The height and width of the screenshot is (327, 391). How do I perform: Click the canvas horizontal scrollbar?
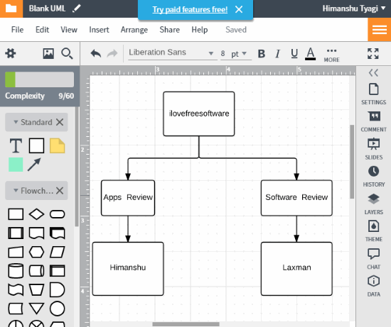click(186, 324)
